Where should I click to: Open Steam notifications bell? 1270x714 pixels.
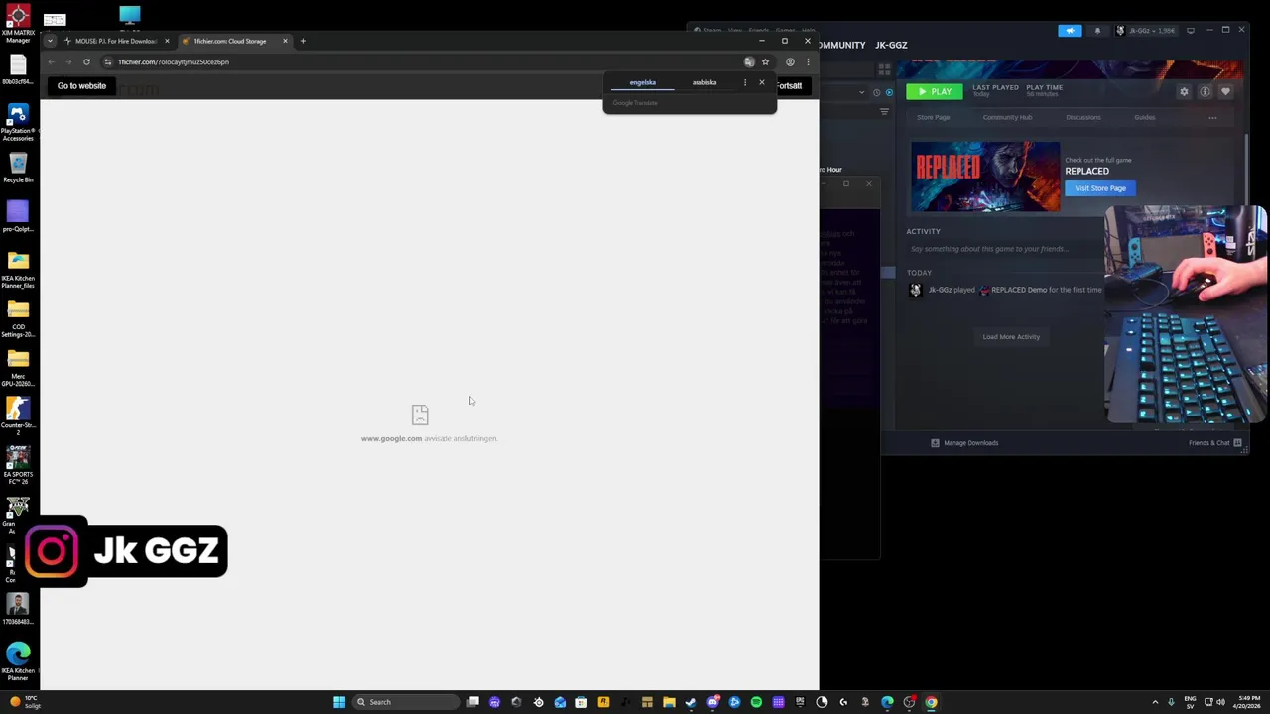point(1097,31)
